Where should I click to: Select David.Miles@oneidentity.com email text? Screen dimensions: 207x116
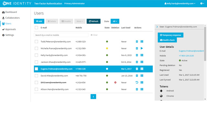[x=54, y=76]
